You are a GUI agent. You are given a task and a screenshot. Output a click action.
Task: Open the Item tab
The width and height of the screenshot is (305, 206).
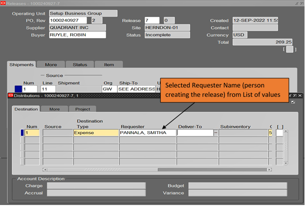pos(109,65)
